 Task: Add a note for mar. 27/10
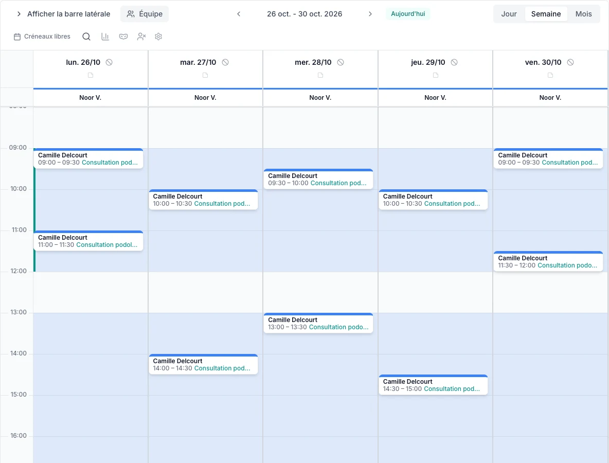point(205,75)
